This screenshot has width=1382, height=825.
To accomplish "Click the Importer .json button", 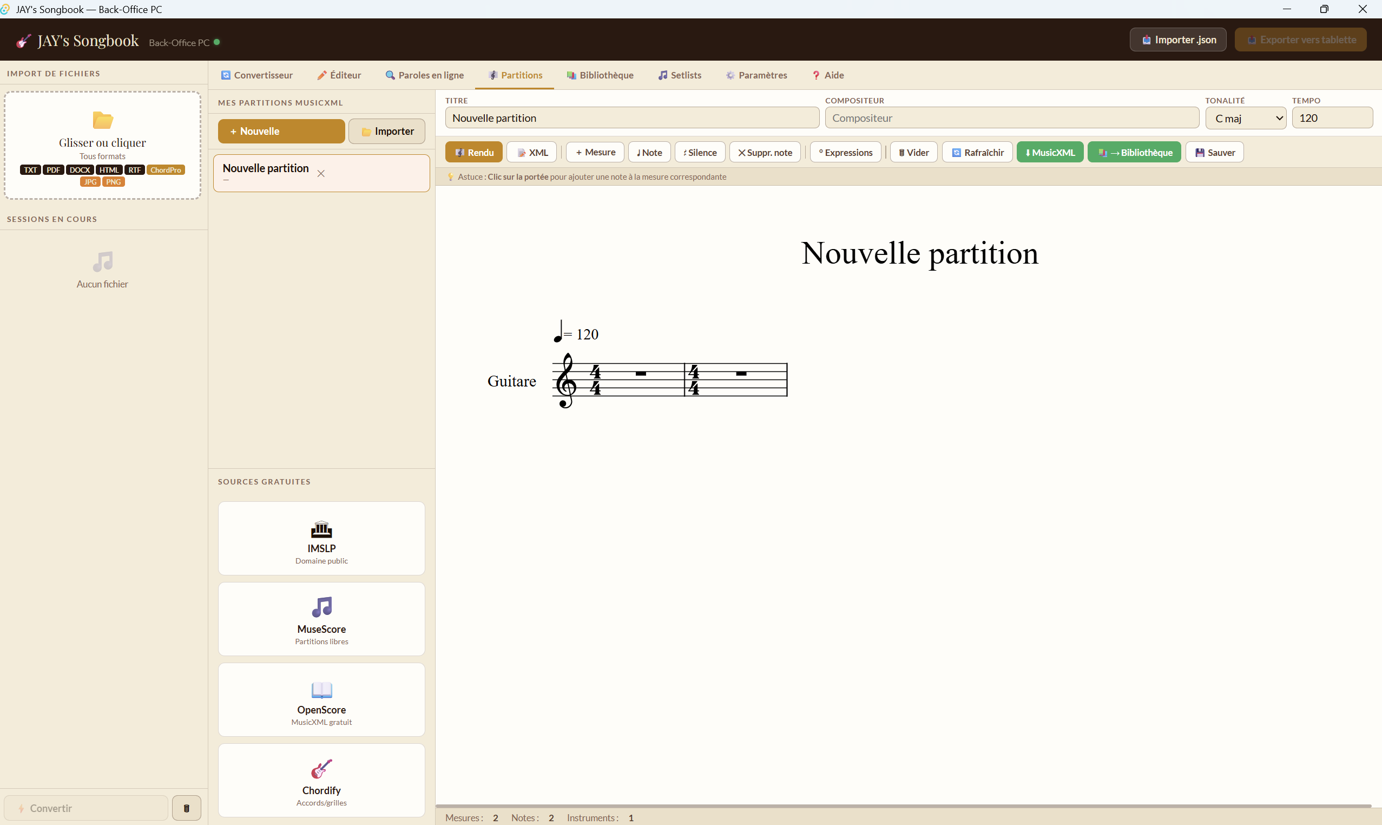I will (1177, 40).
